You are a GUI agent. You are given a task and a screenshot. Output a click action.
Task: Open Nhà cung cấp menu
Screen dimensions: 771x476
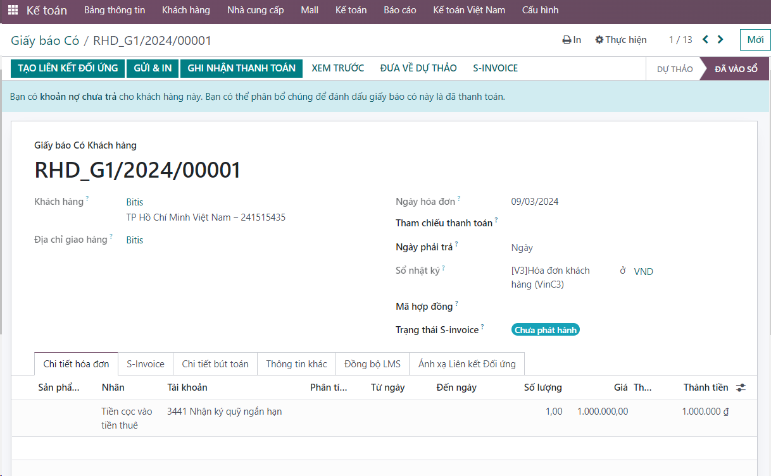click(256, 10)
